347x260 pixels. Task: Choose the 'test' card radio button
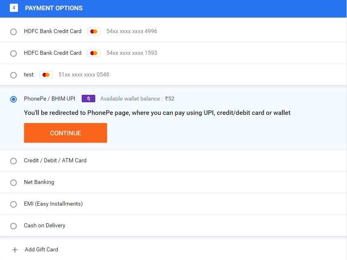[x=13, y=75]
